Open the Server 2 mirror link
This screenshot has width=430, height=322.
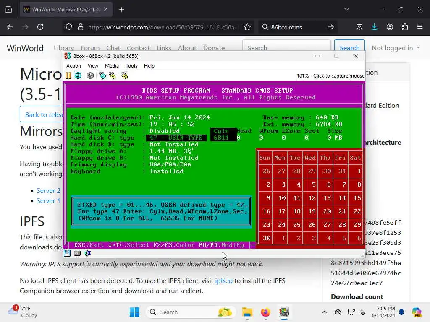[x=48, y=191]
